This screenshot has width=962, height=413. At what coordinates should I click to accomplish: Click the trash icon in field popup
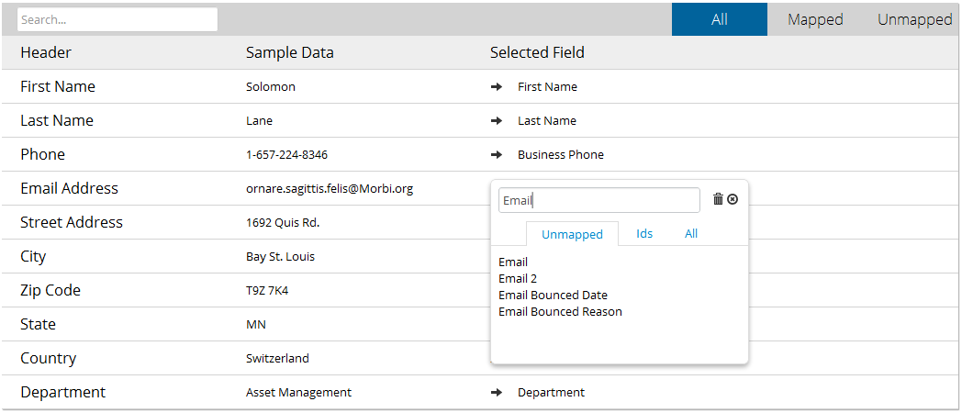[718, 199]
